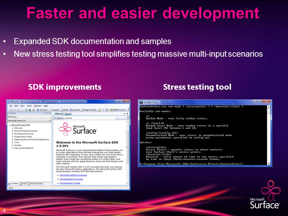
Task: Close the Contents panel
Action: coord(50,113)
